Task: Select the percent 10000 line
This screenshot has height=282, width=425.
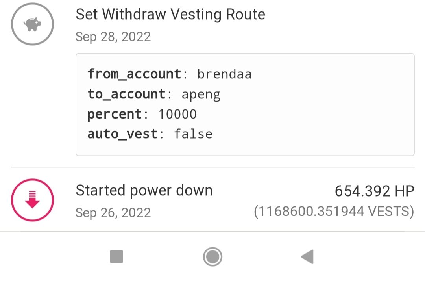Action: tap(142, 114)
